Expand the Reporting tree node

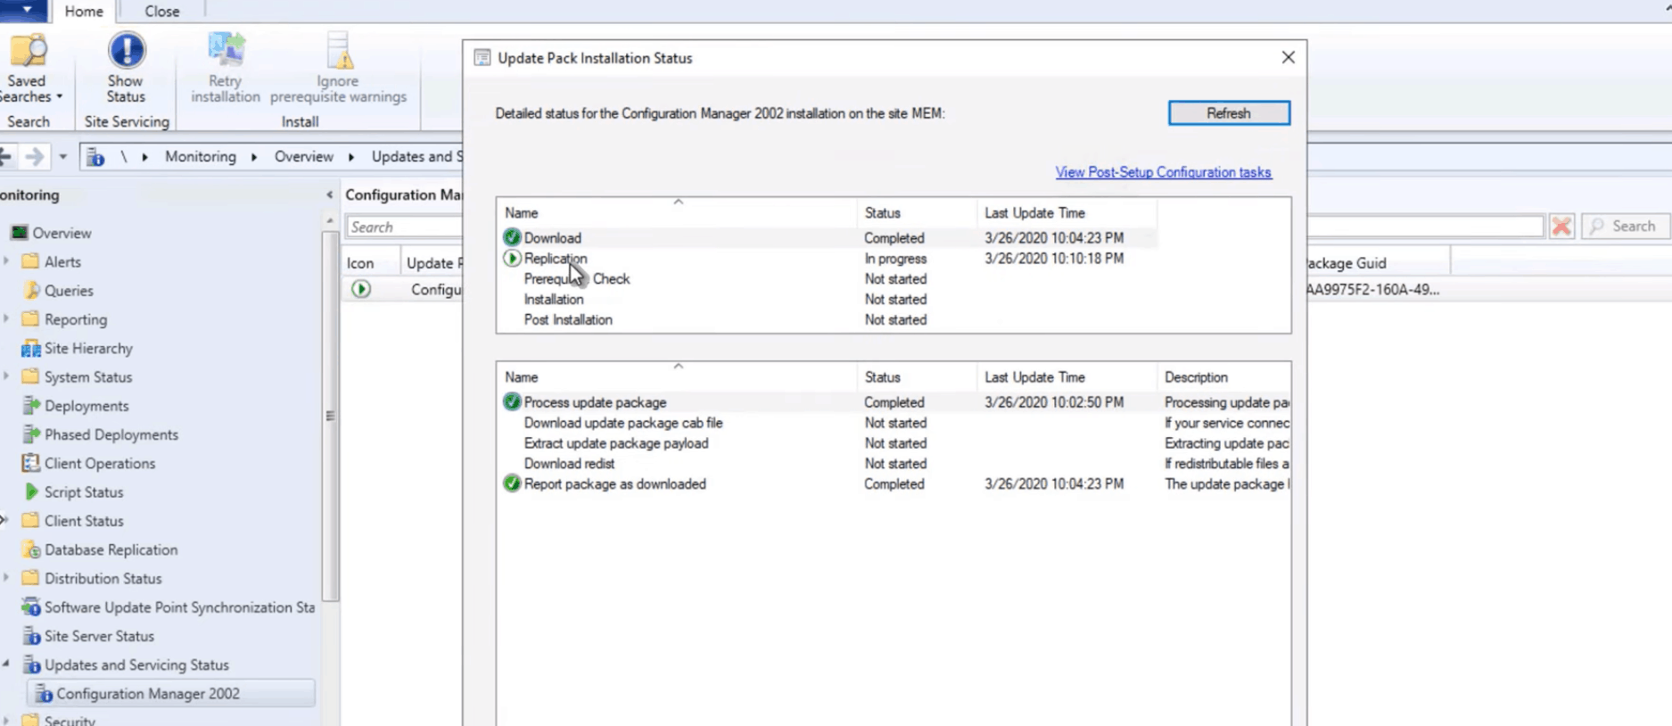tap(7, 319)
